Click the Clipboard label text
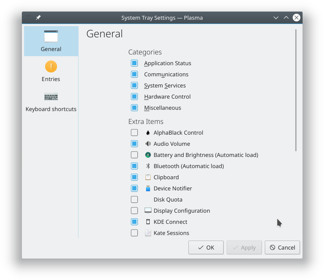The image size is (324, 280). tap(166, 178)
